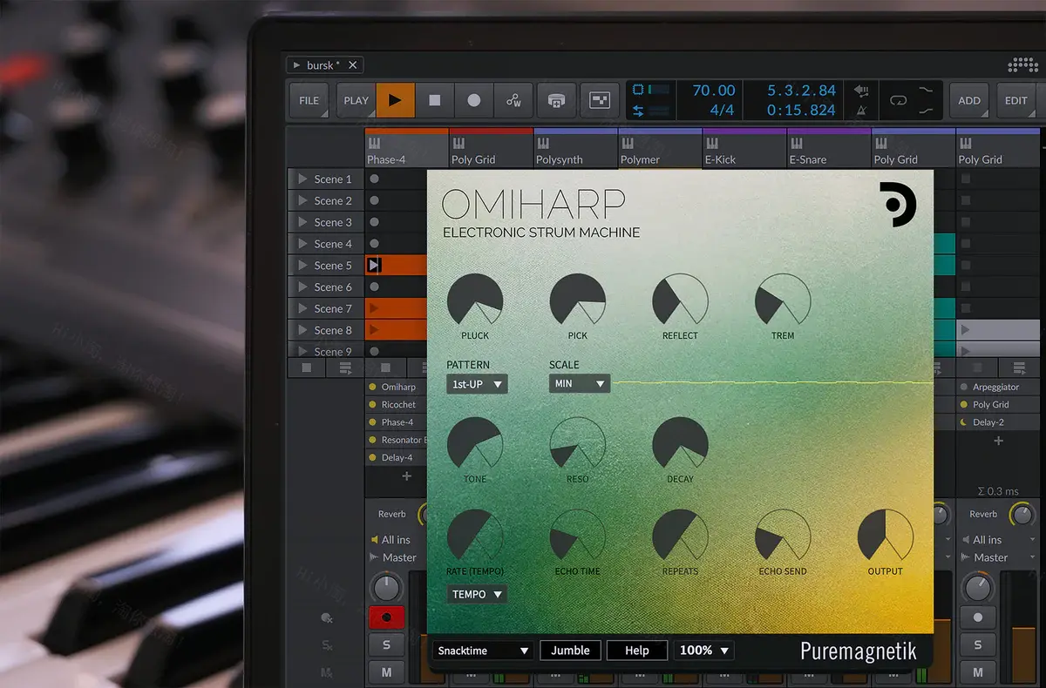1046x688 pixels.
Task: Enable the loop toggle in the transport
Action: 897,100
